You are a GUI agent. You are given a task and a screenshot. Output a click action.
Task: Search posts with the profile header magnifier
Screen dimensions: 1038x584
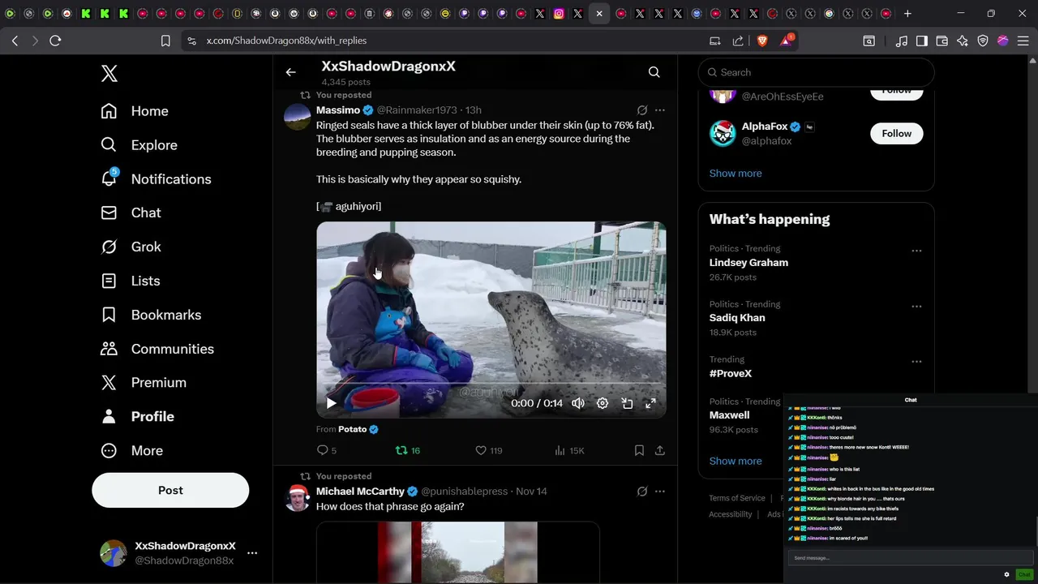coord(654,72)
